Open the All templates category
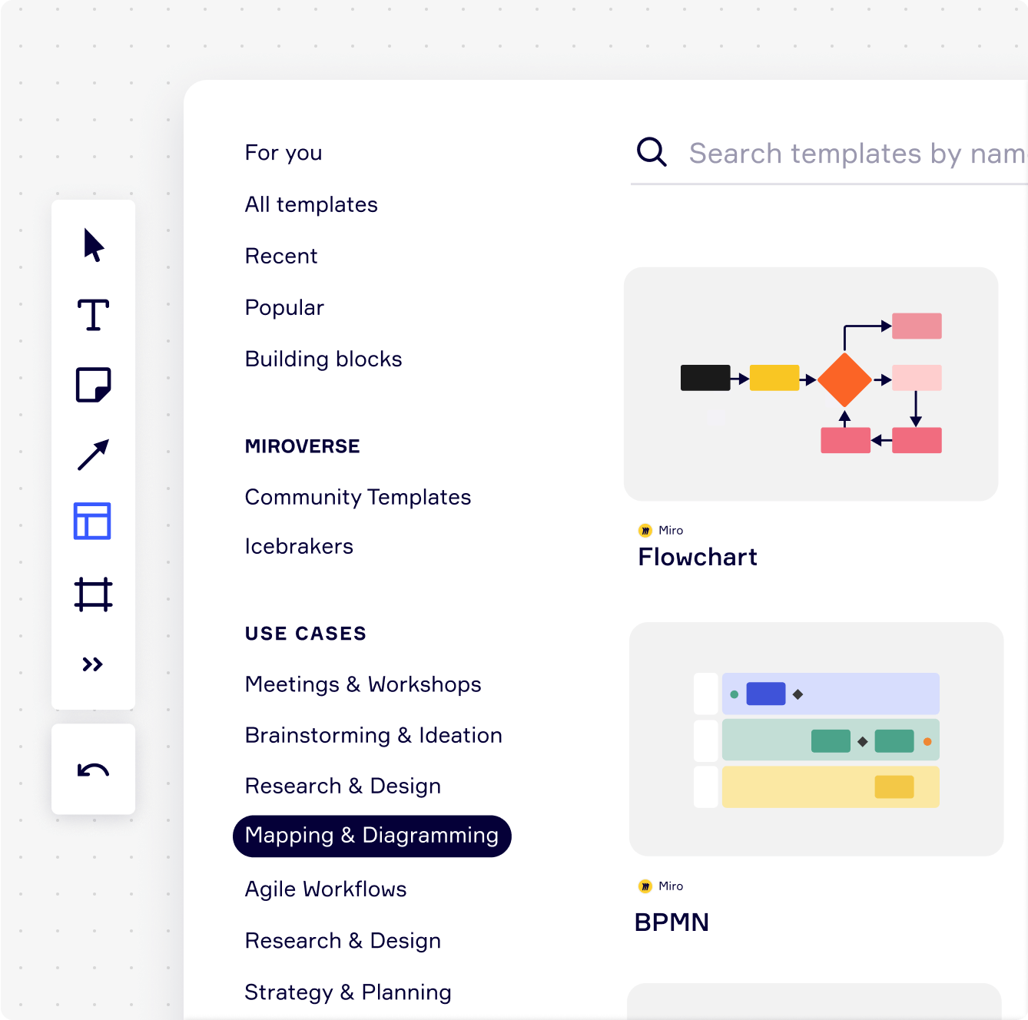 [x=311, y=204]
